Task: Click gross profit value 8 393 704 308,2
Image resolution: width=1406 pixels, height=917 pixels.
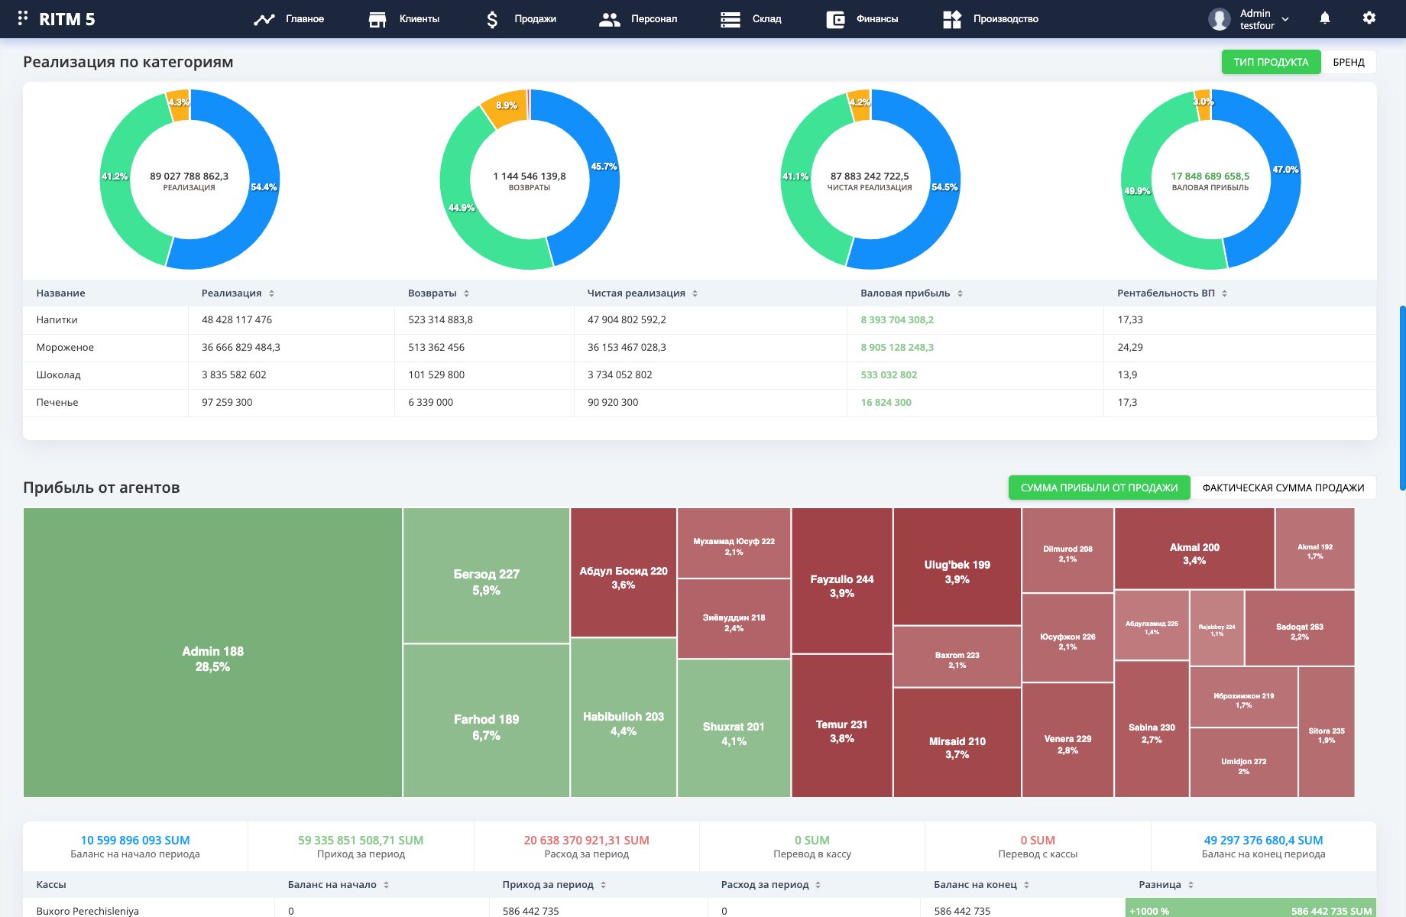Action: point(897,320)
